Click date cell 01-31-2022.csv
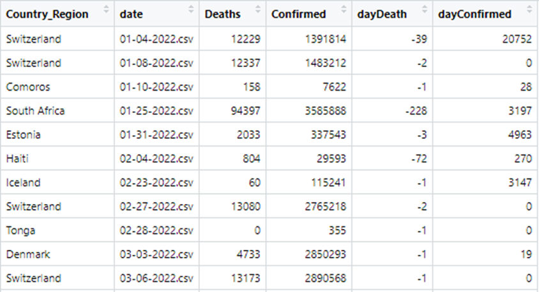This screenshot has width=539, height=292. [156, 135]
